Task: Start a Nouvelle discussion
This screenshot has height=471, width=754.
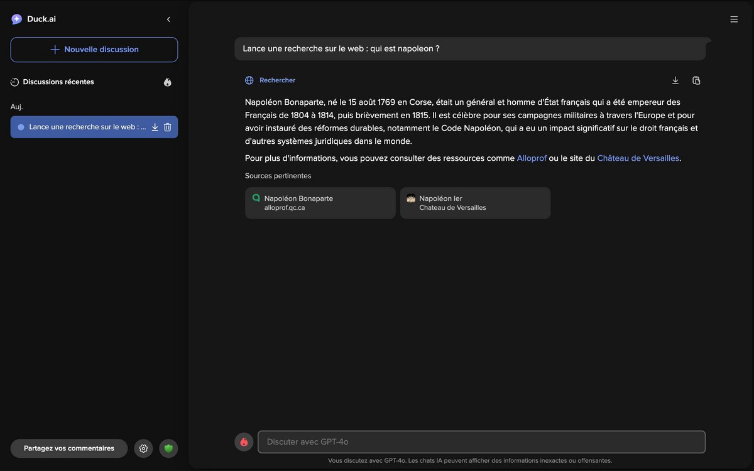Action: pos(94,50)
